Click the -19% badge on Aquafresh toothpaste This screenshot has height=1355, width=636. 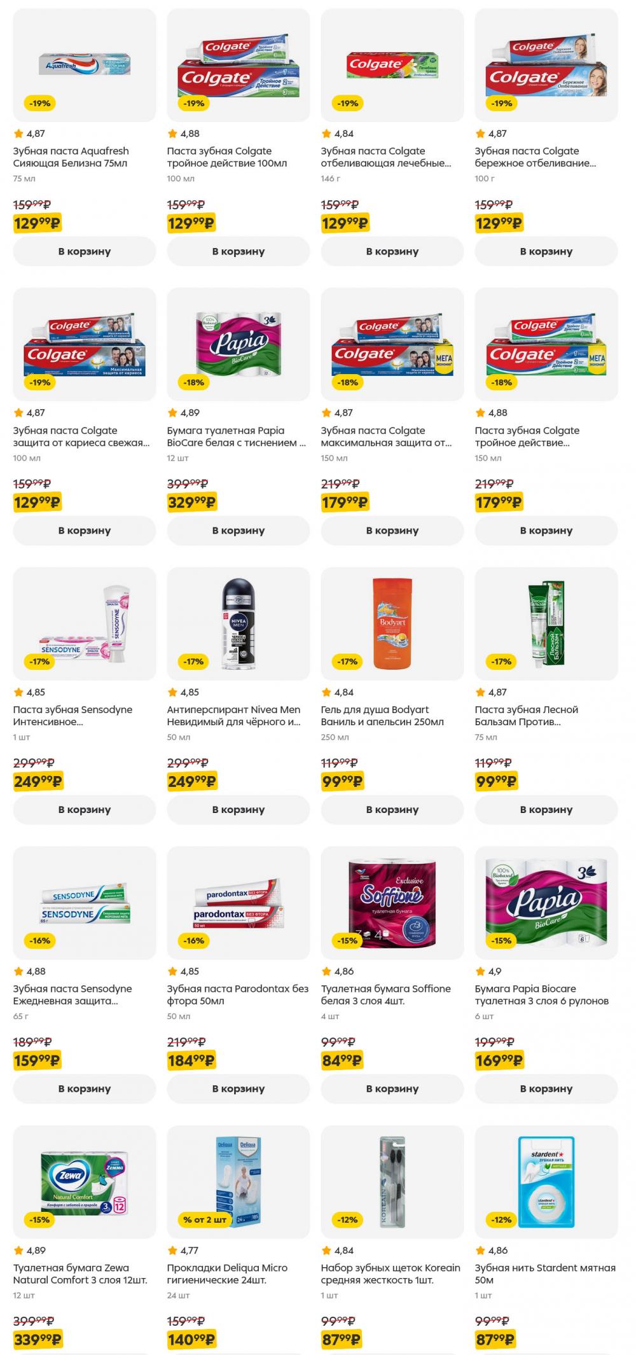coord(40,103)
